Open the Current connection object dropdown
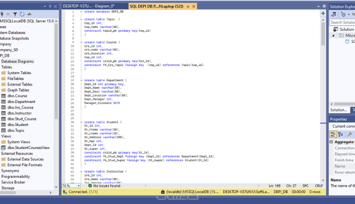Screen dimensions: 355x204 [x=343, y=126]
